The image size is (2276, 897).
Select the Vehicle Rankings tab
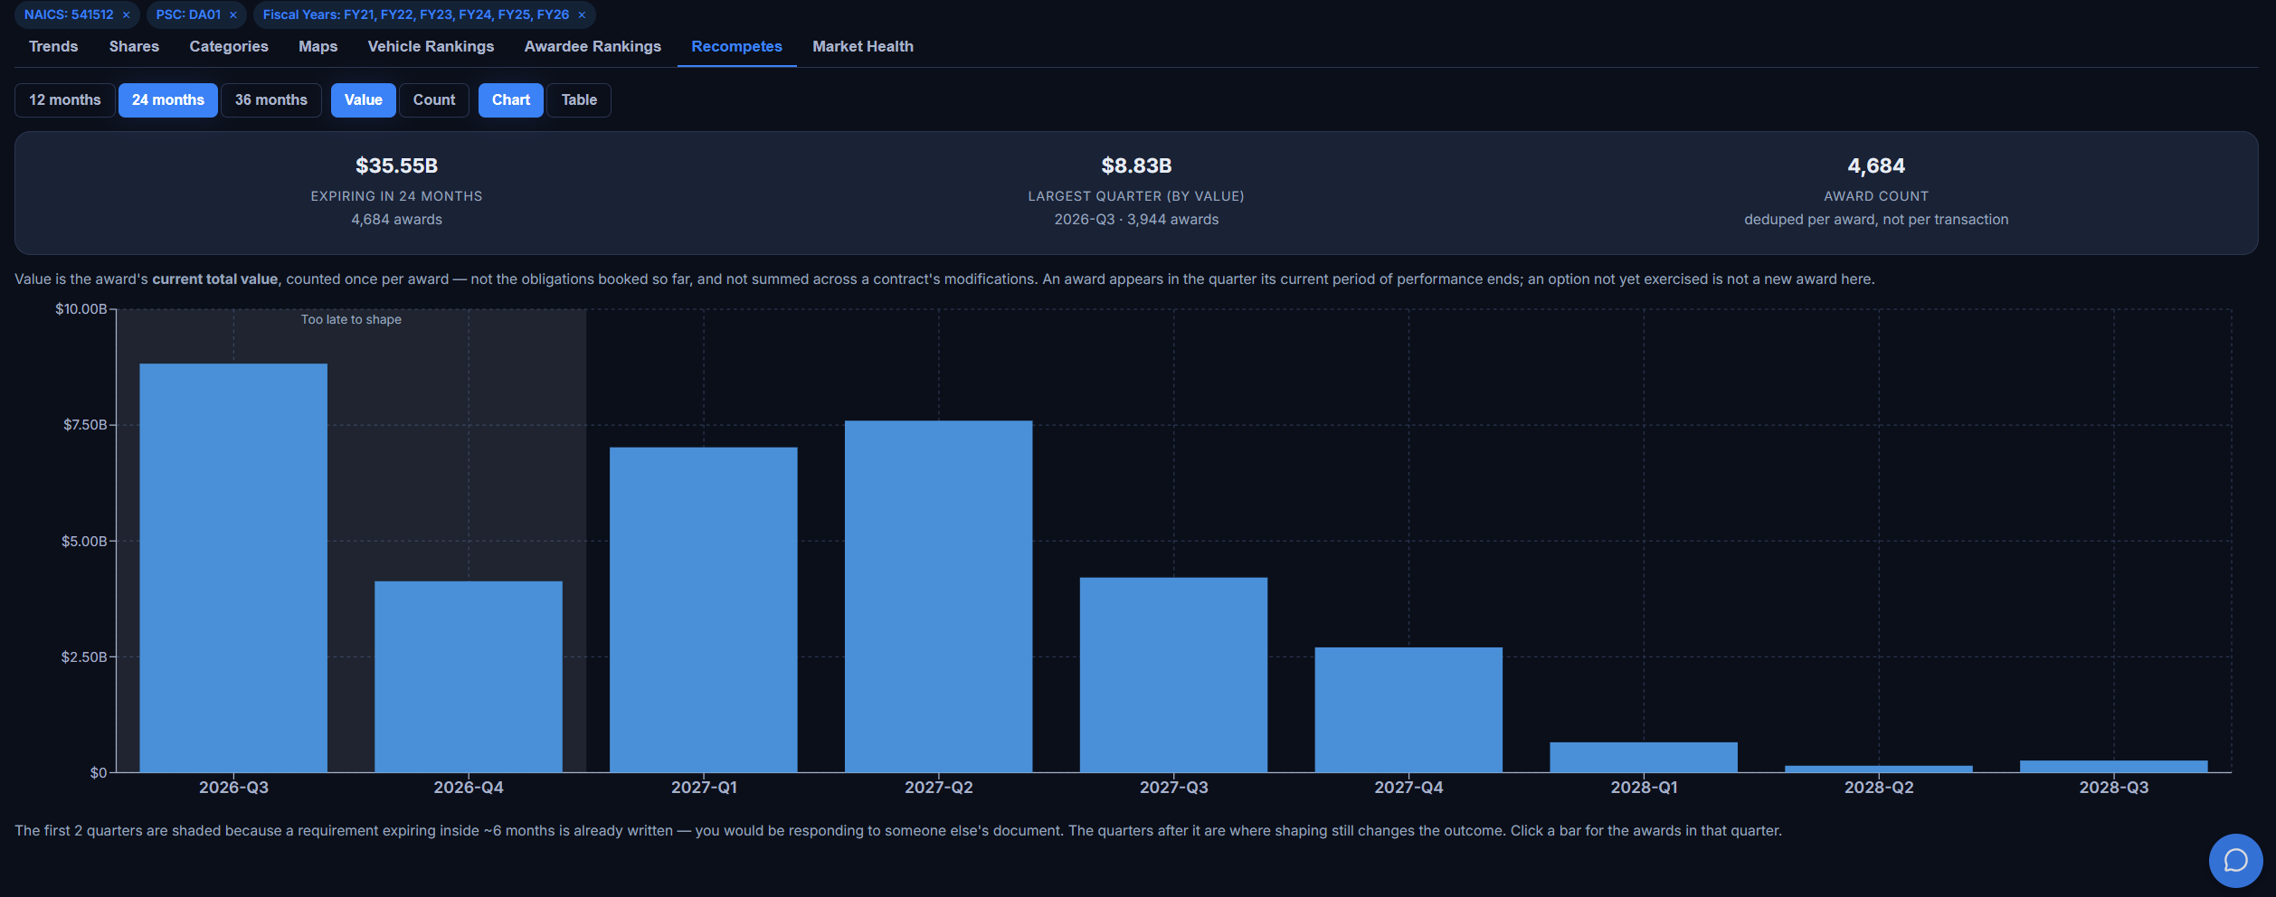point(431,46)
